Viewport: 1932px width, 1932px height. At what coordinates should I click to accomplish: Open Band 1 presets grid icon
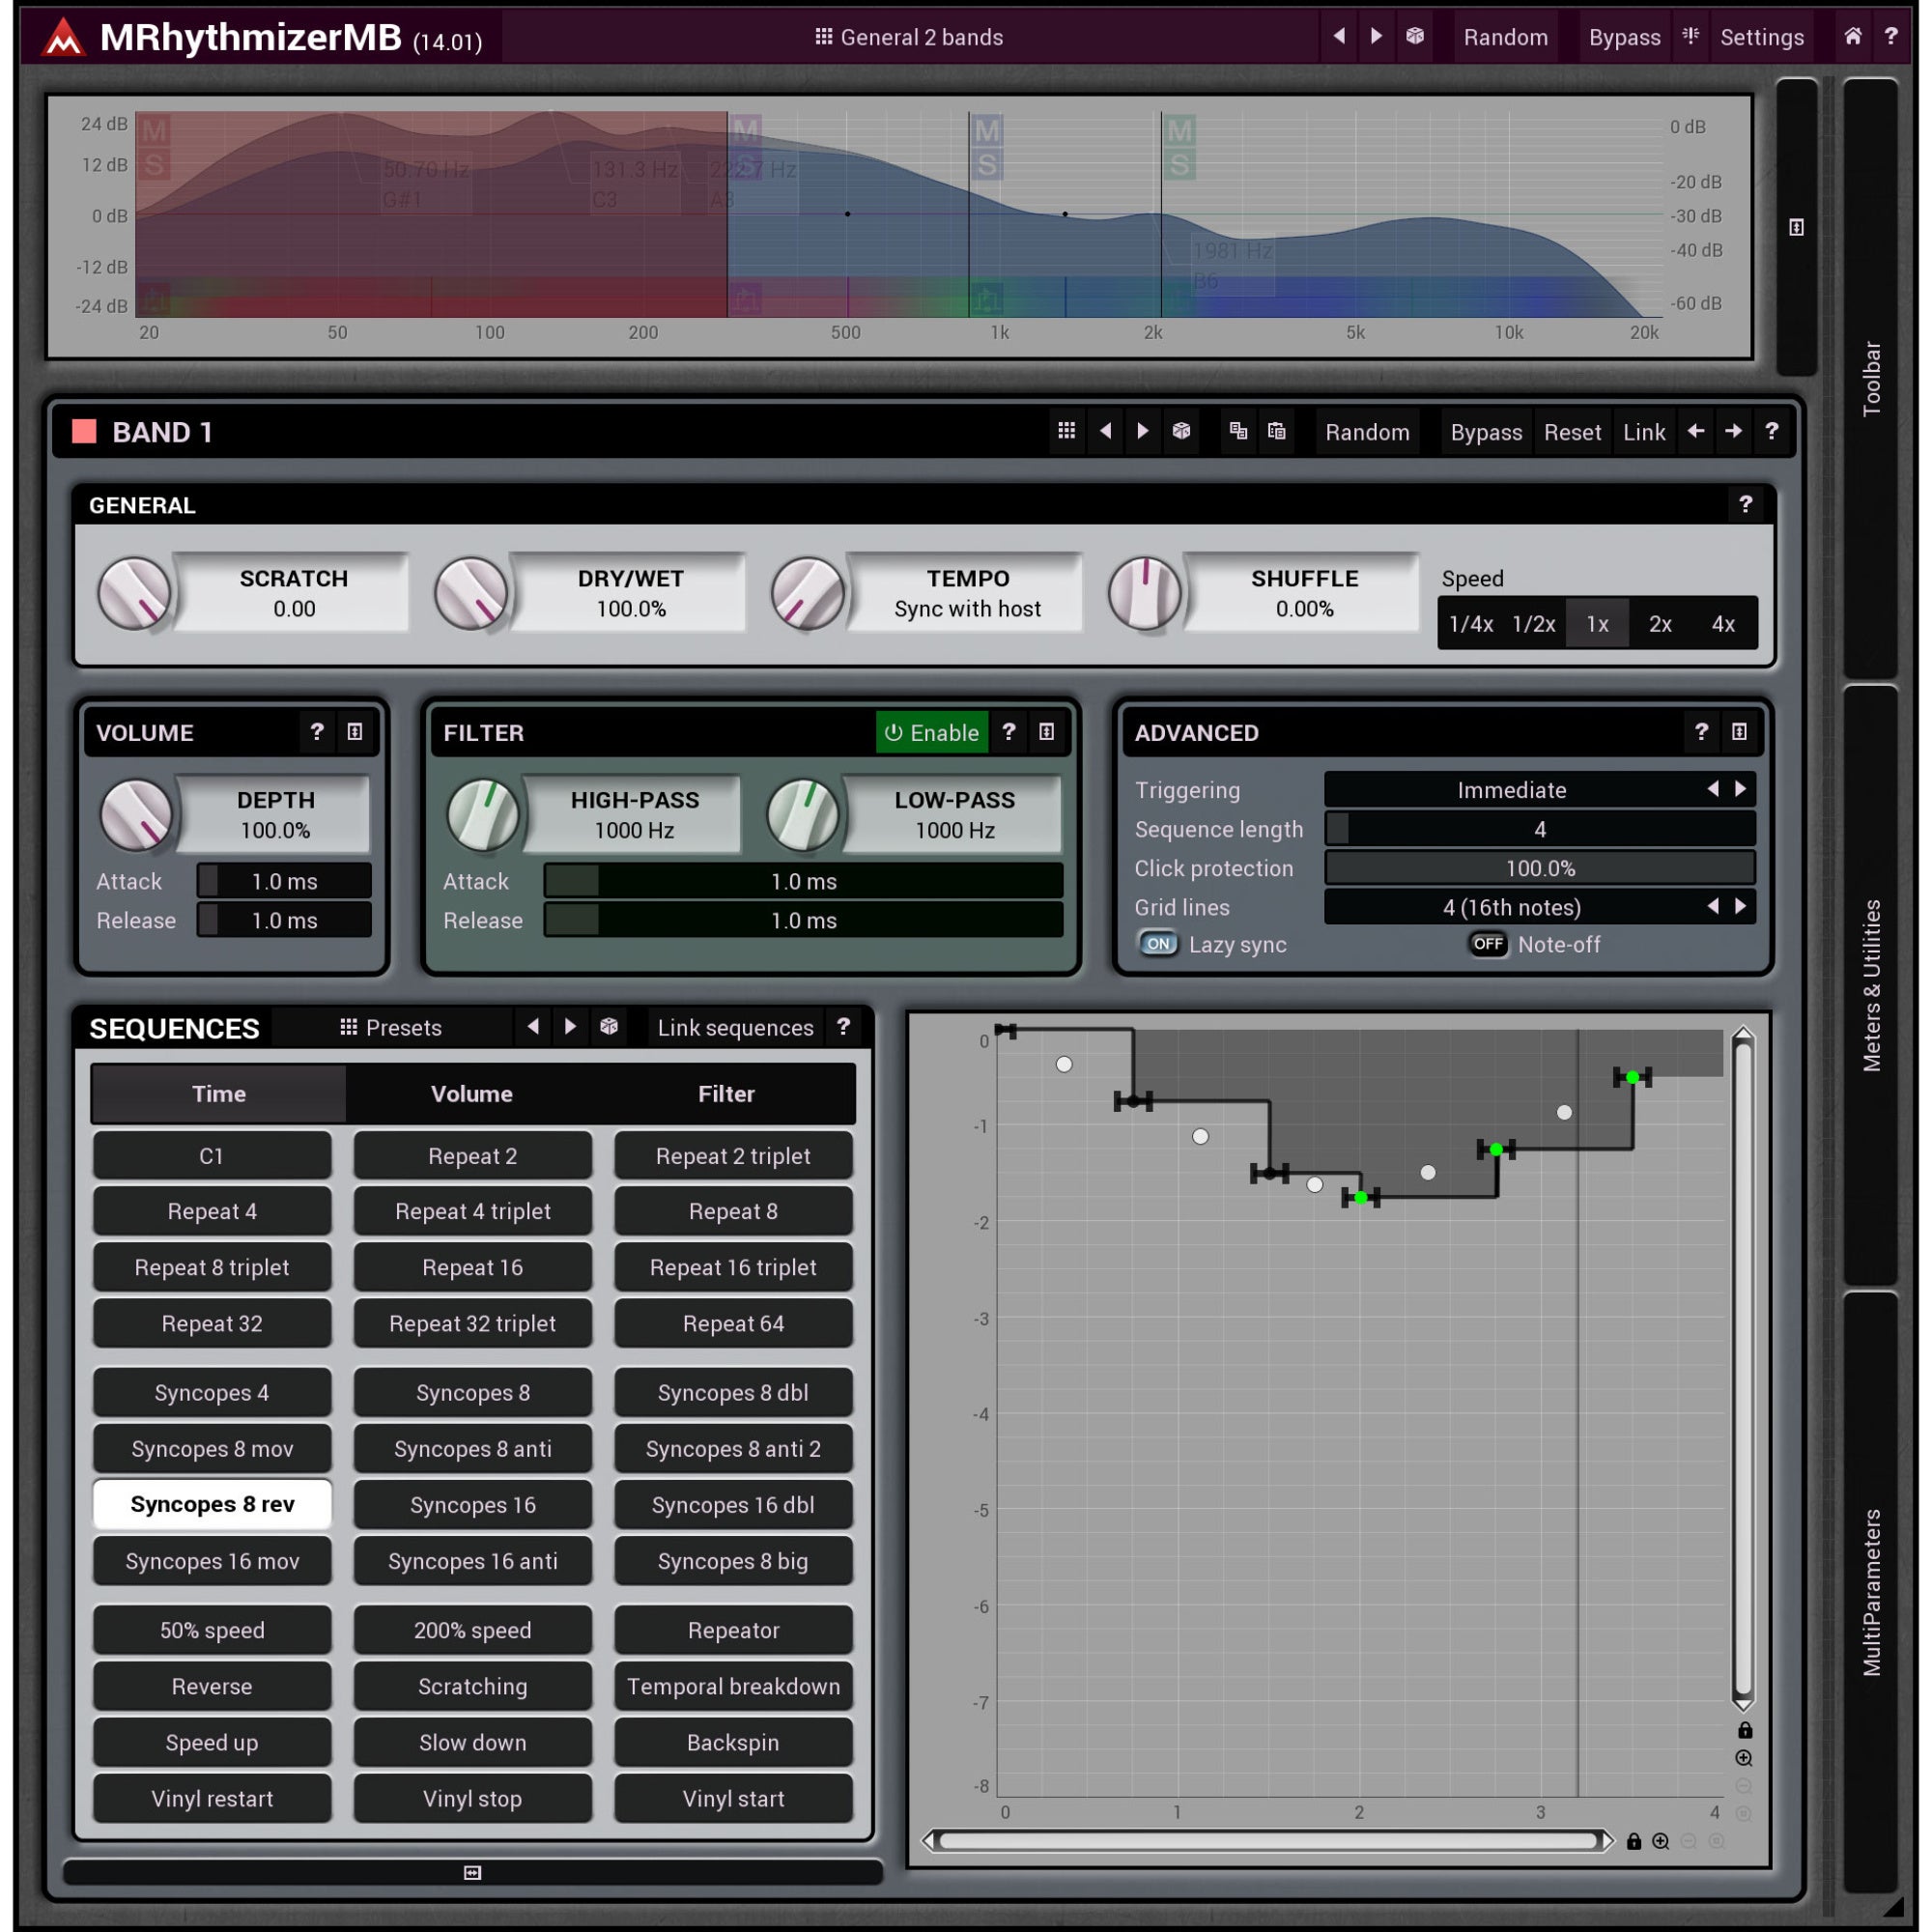pos(1067,431)
